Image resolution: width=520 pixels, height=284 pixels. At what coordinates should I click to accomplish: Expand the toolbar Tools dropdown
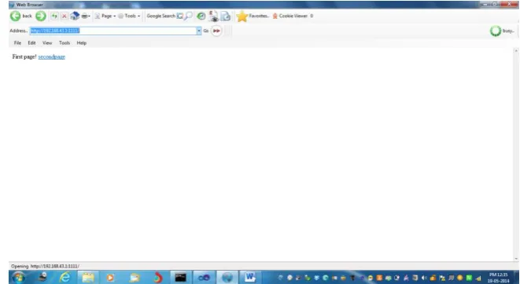pos(129,16)
